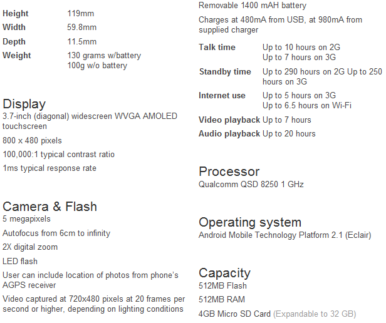Click the Qualcomm QSD 8250 1 GHz text

tap(251, 185)
